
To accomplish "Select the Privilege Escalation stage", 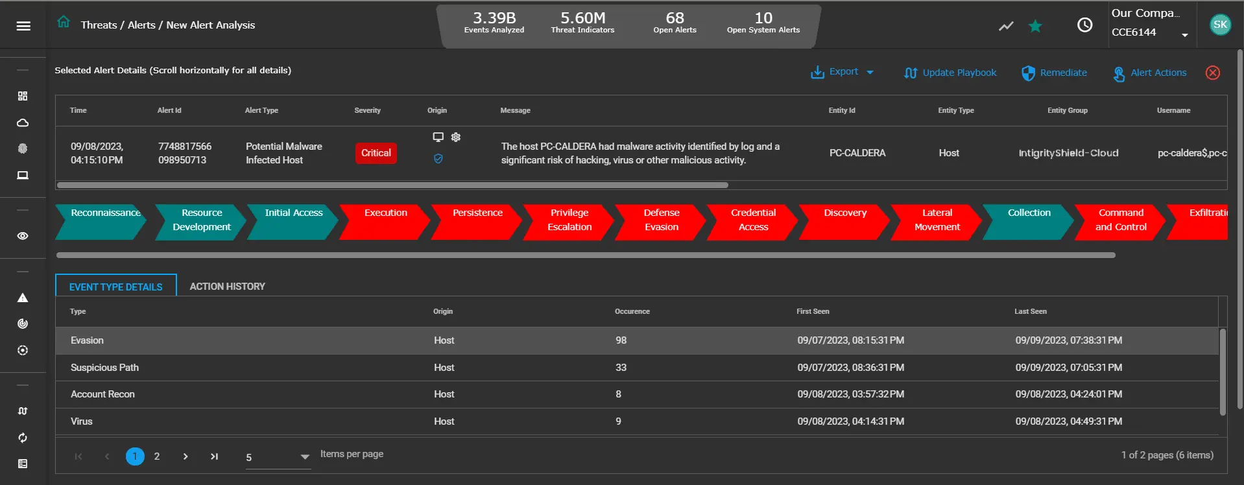I will (569, 222).
